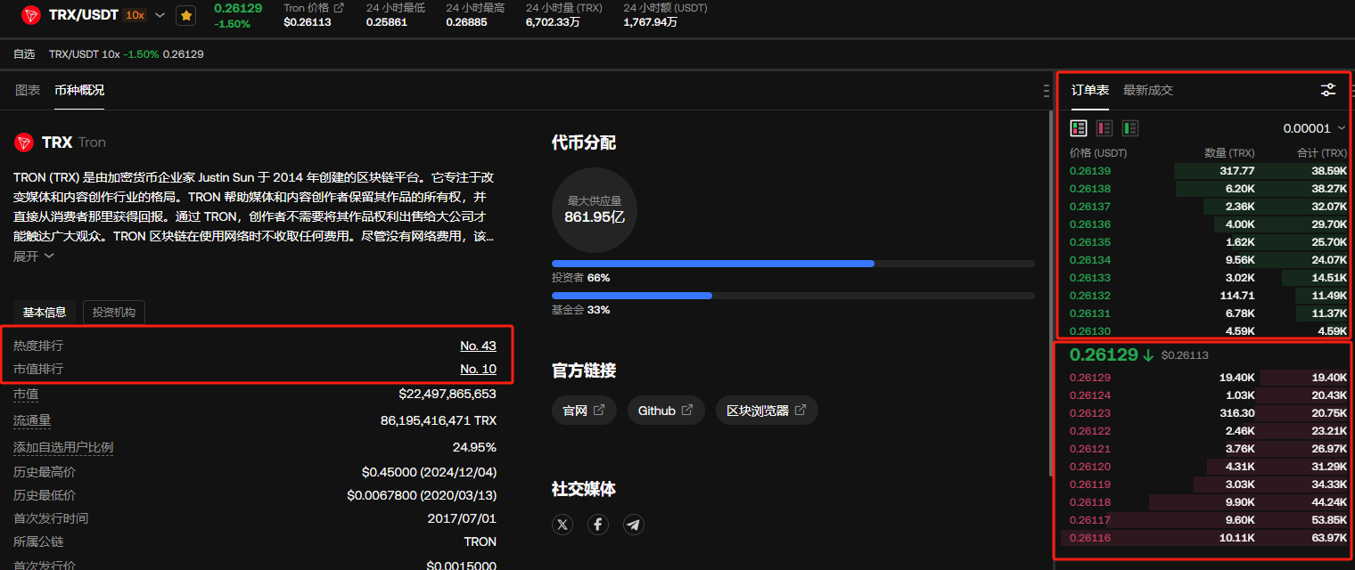The image size is (1355, 570).
Task: Open the 0.00001 price precision dropdown
Action: 1314,128
